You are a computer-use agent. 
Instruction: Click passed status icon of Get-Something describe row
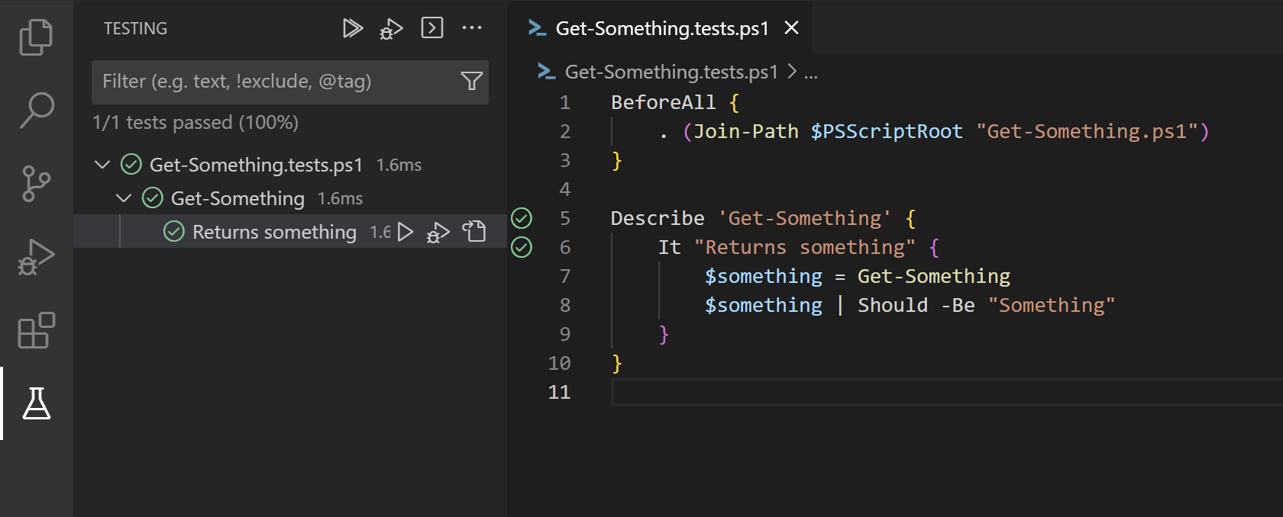click(153, 198)
